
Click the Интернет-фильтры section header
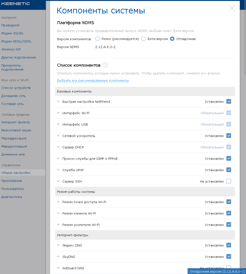[145, 235]
